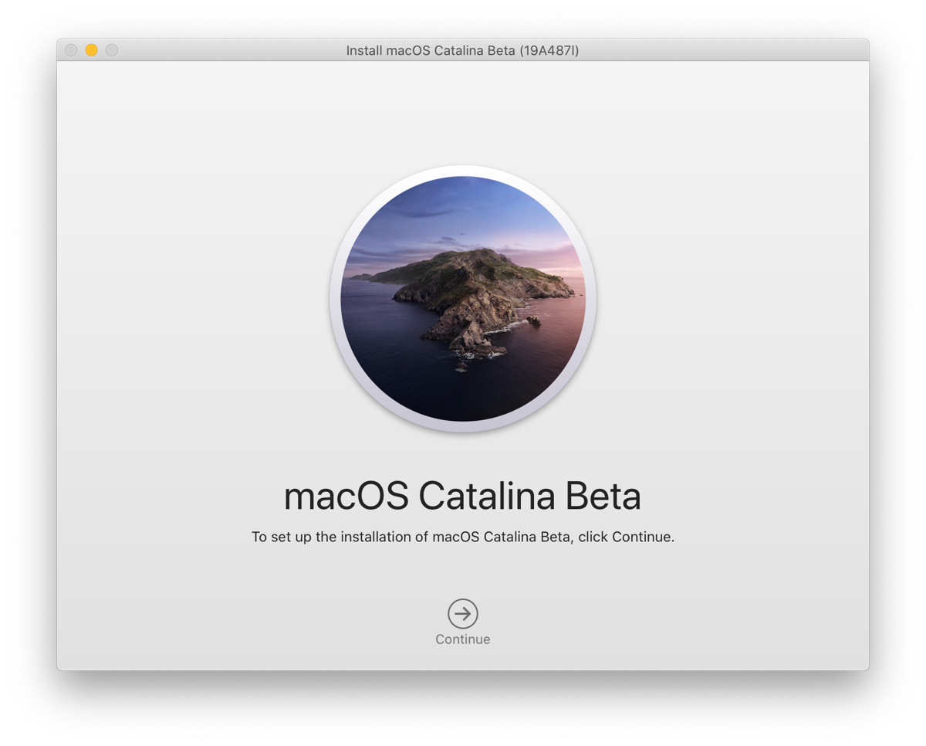This screenshot has height=746, width=926.
Task: Click the greyed-out zoom window button
Action: coord(112,50)
